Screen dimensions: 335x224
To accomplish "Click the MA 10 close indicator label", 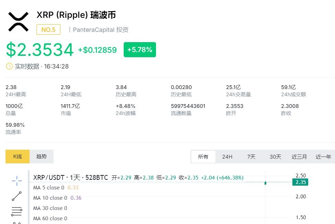I will coord(50,198).
